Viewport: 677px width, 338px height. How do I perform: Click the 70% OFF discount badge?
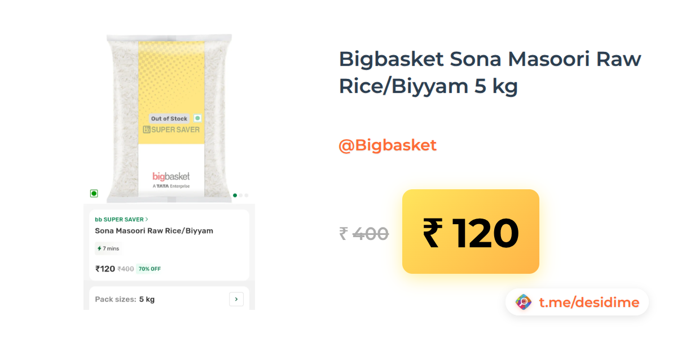click(x=150, y=269)
